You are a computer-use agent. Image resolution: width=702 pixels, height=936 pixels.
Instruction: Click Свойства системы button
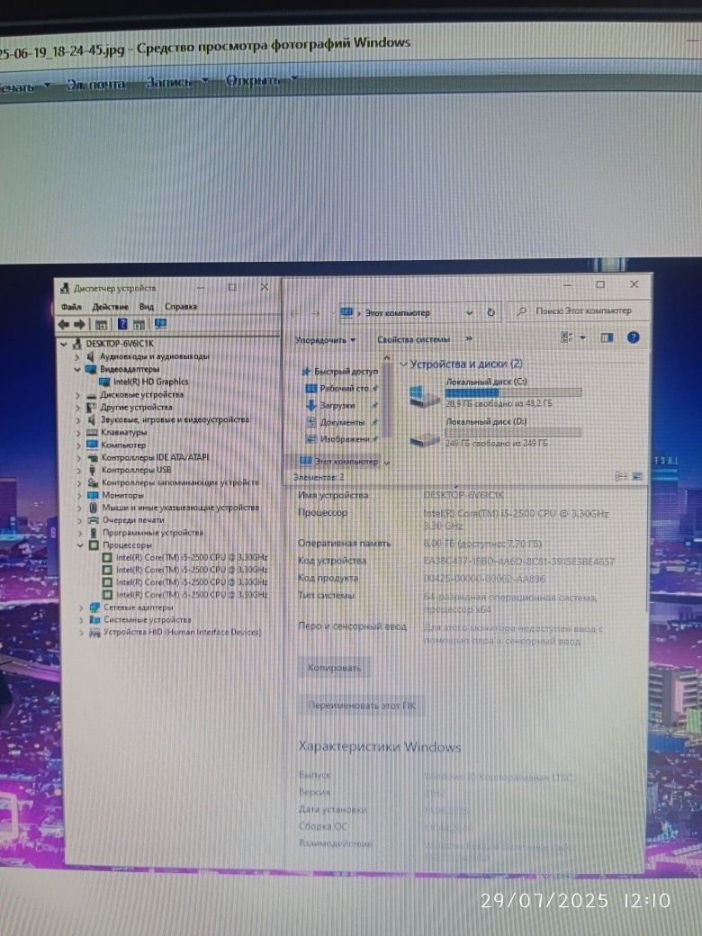coord(414,339)
